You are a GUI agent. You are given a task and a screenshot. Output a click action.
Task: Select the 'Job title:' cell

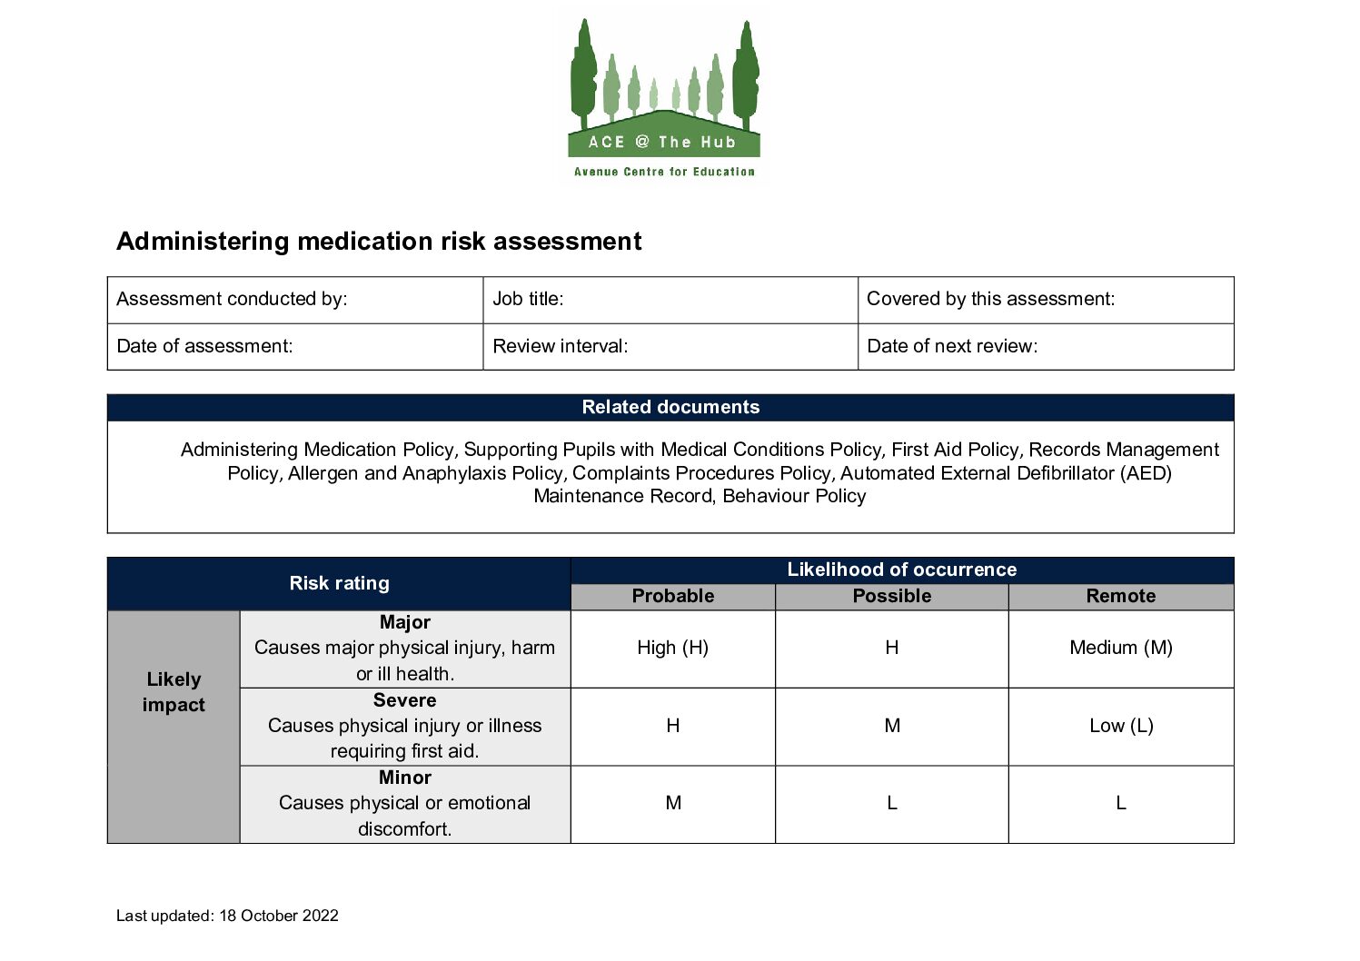670,300
